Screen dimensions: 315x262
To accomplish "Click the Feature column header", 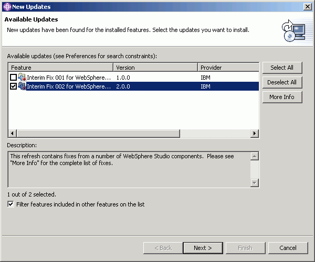I will click(61, 68).
